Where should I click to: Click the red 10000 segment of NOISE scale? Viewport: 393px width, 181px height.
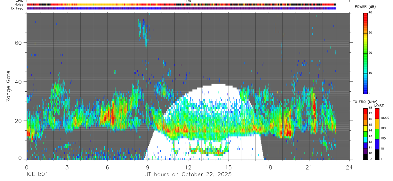[377, 113]
